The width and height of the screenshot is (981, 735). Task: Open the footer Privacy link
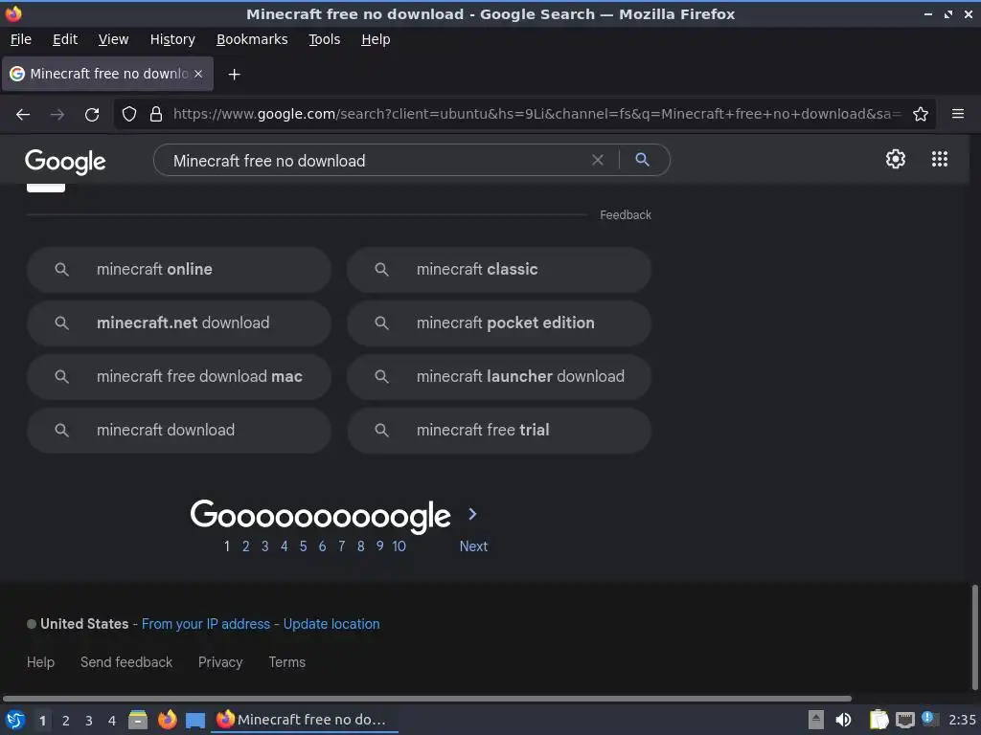(220, 662)
